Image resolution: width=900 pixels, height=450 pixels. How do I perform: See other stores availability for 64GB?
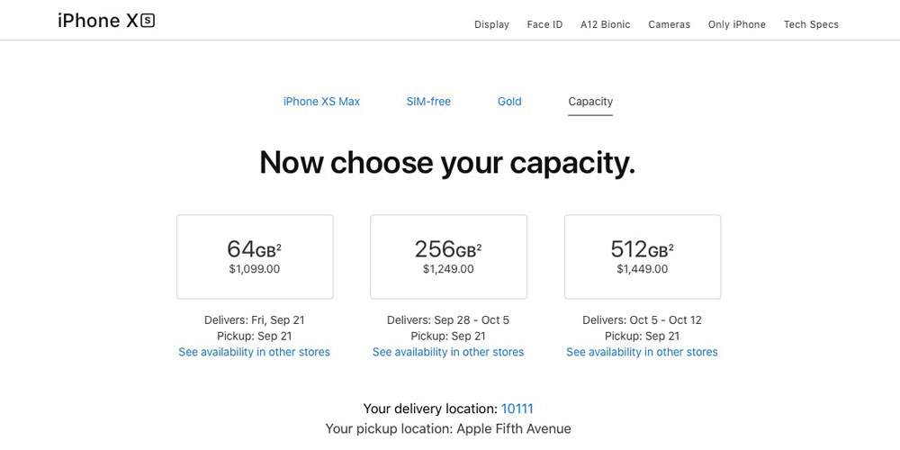pos(254,352)
